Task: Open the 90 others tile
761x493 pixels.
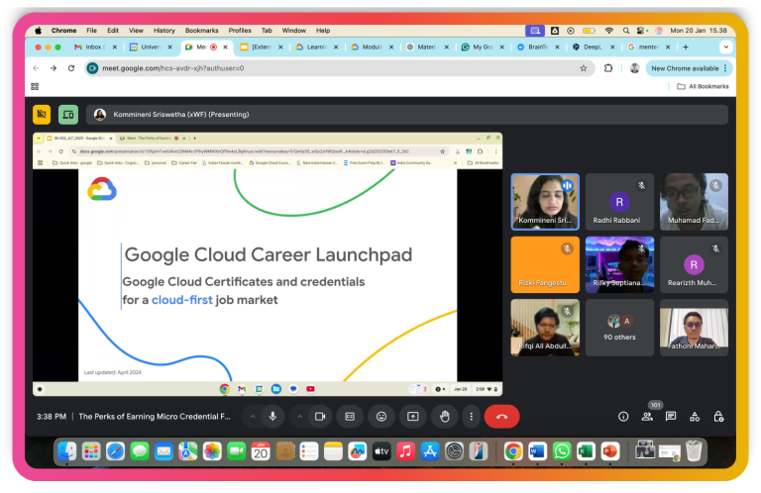Action: click(619, 328)
